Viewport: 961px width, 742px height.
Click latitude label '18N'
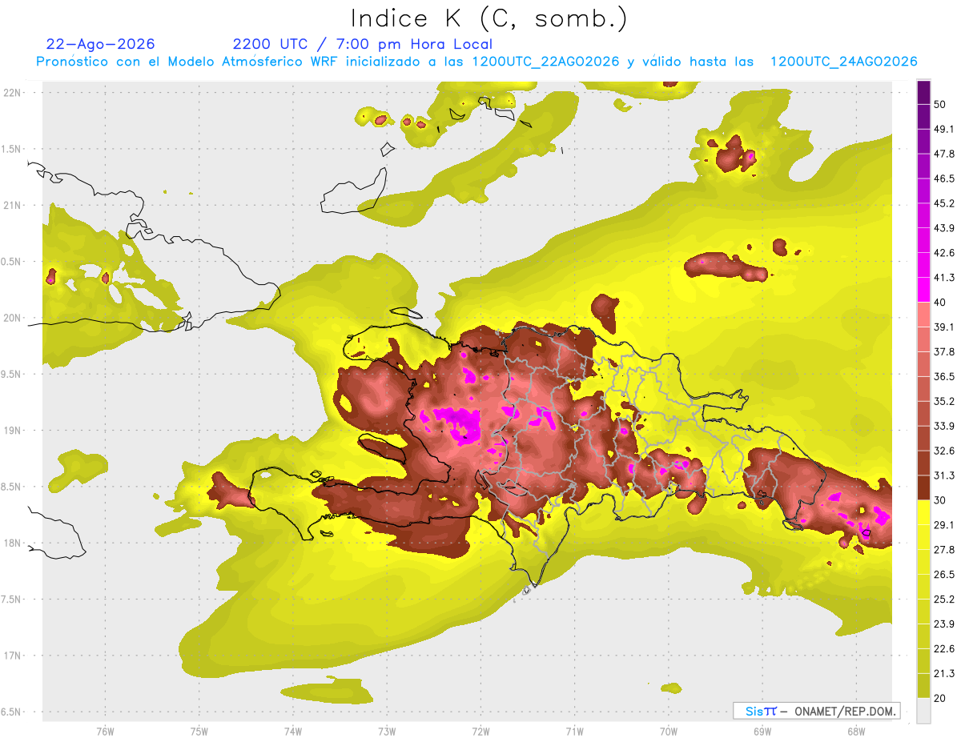click(13, 543)
